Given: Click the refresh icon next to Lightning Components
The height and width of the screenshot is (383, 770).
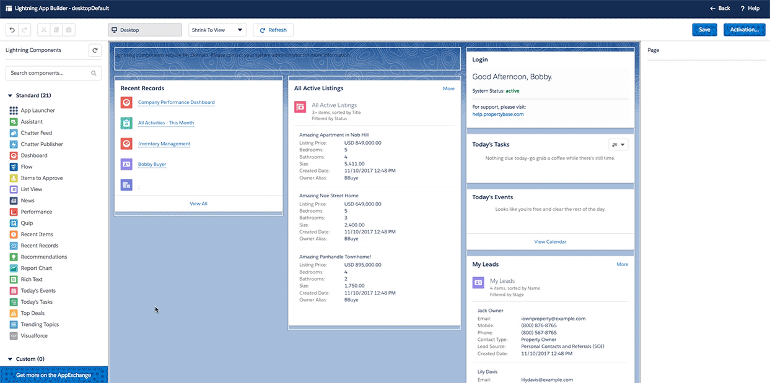Looking at the screenshot, I should [x=94, y=50].
